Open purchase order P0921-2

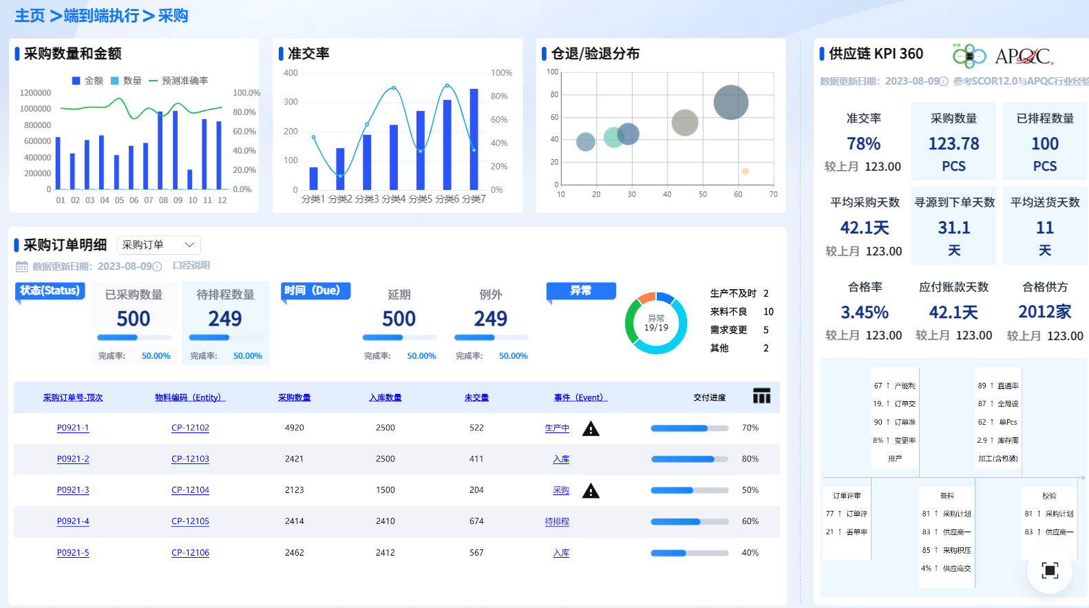pos(73,459)
